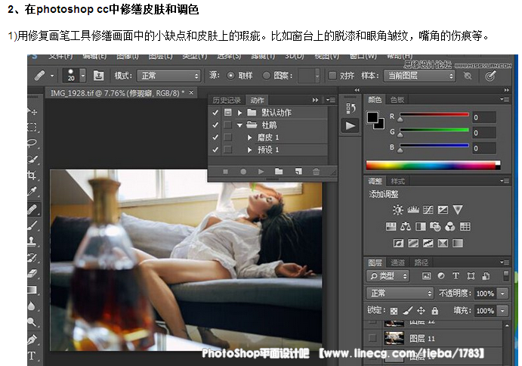522x366 pixels.
Task: Select the Brush tool in toolbox
Action: (32, 225)
